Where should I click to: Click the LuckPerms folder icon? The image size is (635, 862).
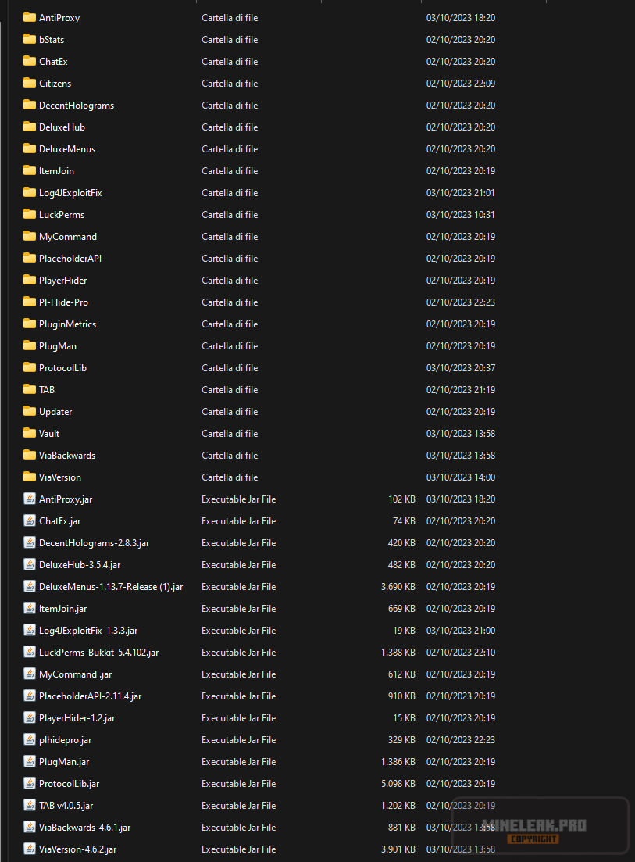[30, 214]
